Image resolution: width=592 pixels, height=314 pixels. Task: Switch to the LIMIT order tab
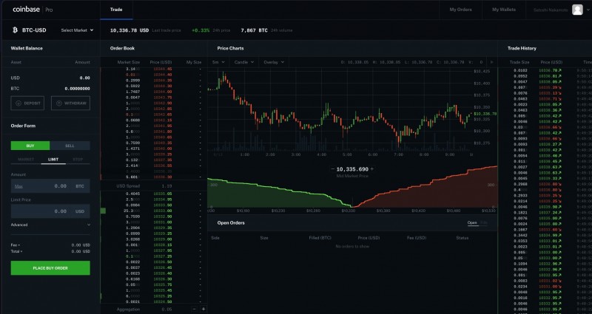point(53,160)
